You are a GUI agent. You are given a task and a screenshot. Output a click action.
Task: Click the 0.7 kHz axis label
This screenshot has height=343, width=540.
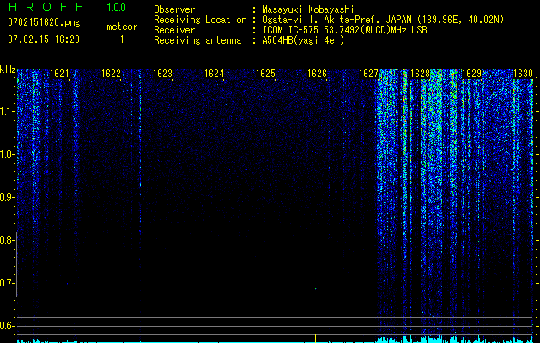7,283
